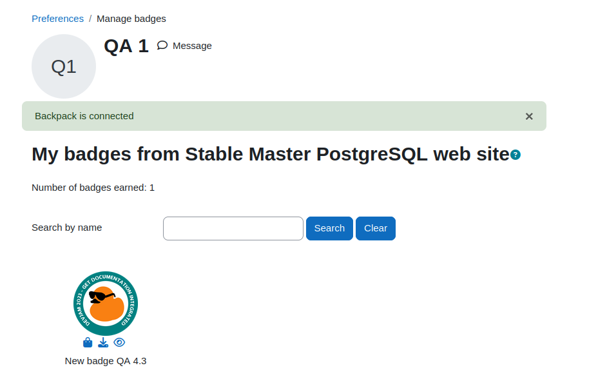
Task: Download the New badge QA 4.3 image
Action: [103, 342]
